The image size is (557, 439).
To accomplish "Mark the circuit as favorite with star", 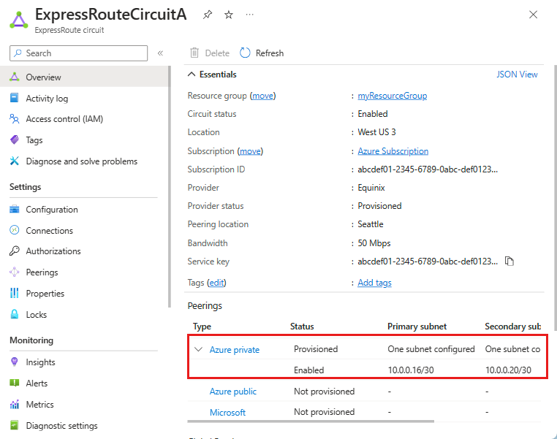I will pyautogui.click(x=229, y=15).
